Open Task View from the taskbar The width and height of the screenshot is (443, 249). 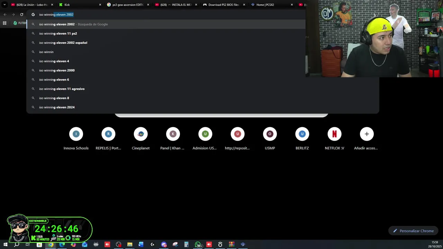28,245
